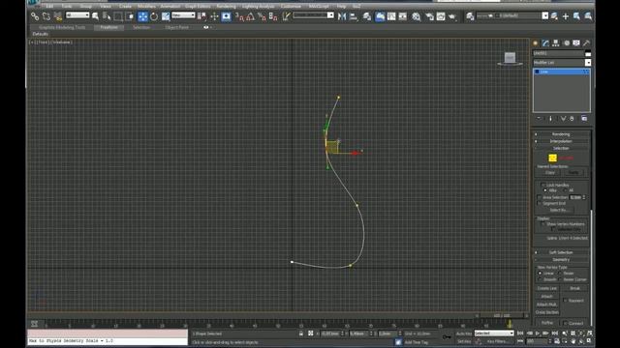Toggle the Lock Handles checkbox

pos(542,185)
